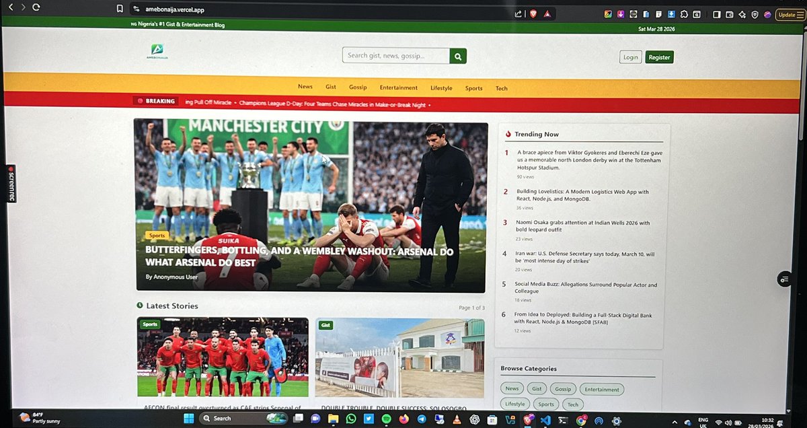Open the AFCON team photo story thumbnail

[223, 357]
